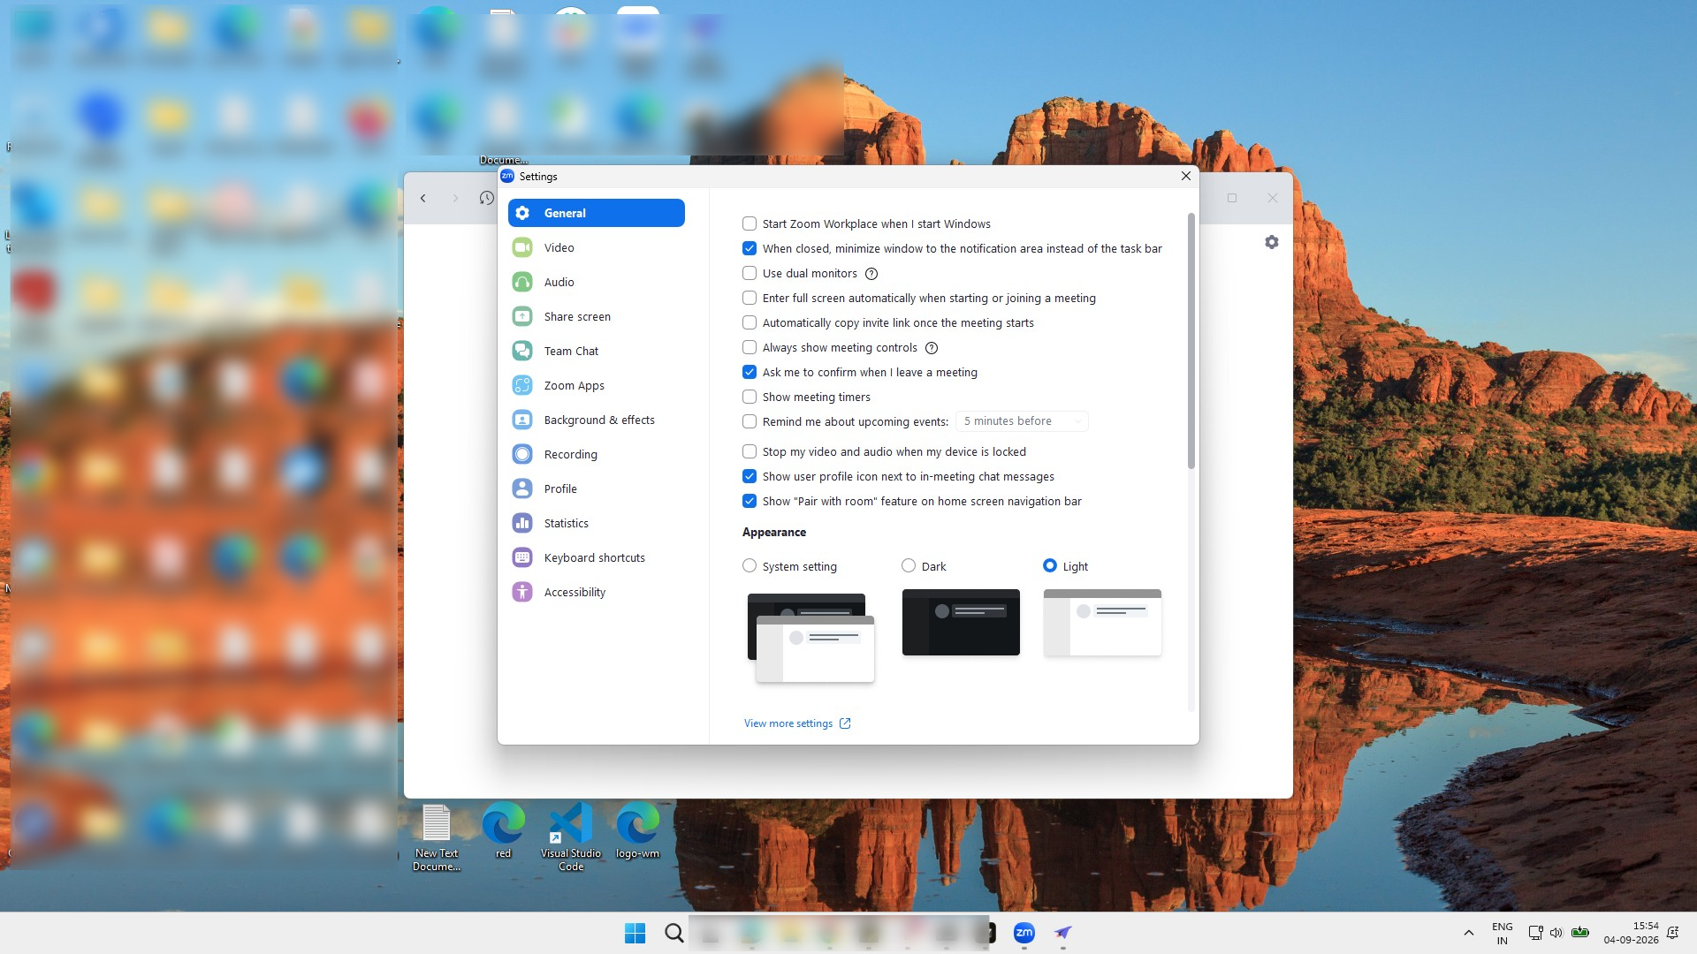Open the 5 minutes before reminder dropdown
This screenshot has width=1697, height=954.
1022,421
